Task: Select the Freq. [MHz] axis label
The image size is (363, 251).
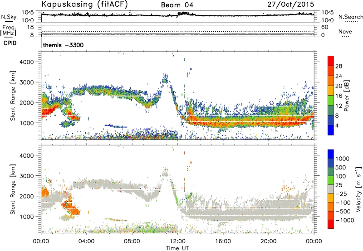Action: click(x=8, y=31)
